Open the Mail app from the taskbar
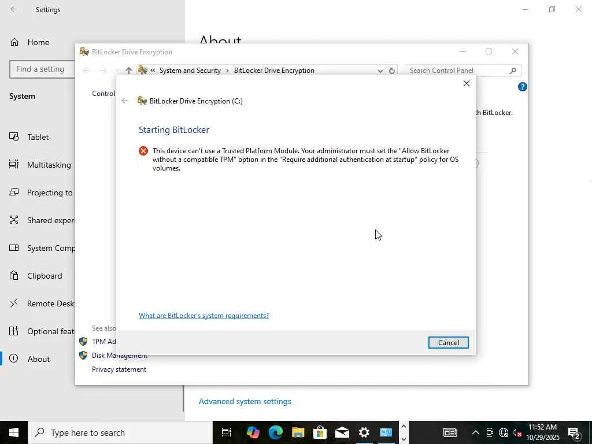This screenshot has height=444, width=592. (342, 432)
